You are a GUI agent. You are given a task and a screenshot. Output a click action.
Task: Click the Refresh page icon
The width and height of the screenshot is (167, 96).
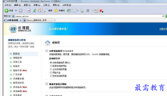pyautogui.click(x=34, y=11)
